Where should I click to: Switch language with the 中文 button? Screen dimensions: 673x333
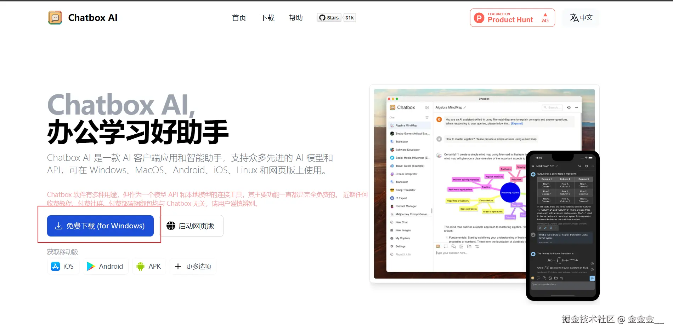pyautogui.click(x=581, y=18)
